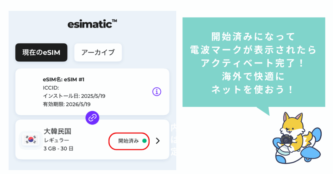Viewport: 333px width, 174px height.
Task: Open the eSIM info circle icon
Action: click(x=157, y=92)
